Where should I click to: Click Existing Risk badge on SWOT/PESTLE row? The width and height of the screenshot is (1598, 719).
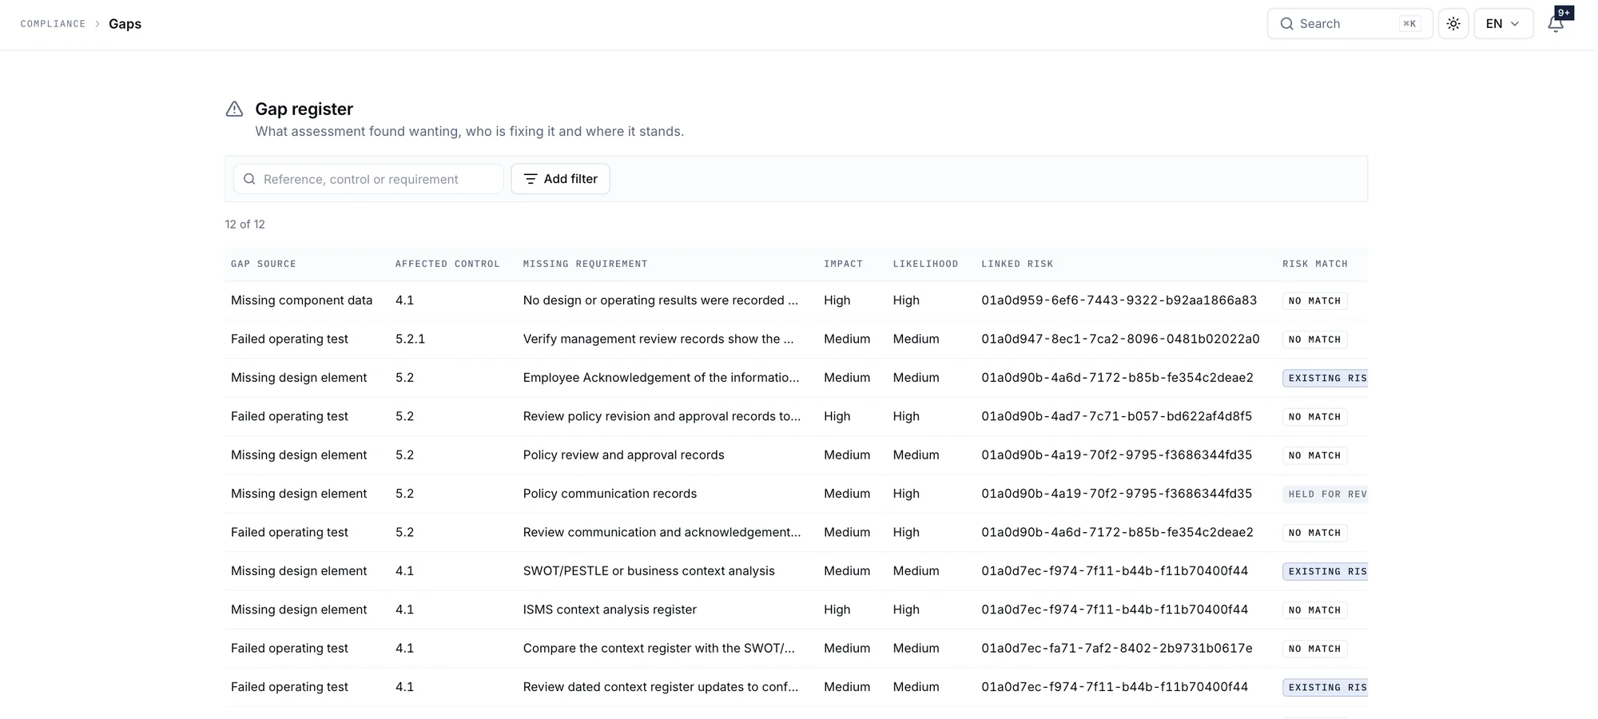pyautogui.click(x=1326, y=571)
